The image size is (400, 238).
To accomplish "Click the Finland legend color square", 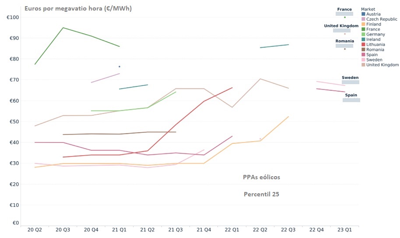I will 363,25.
